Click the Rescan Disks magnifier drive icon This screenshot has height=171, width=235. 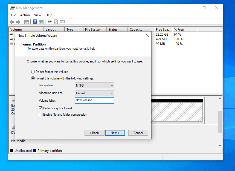50,22
